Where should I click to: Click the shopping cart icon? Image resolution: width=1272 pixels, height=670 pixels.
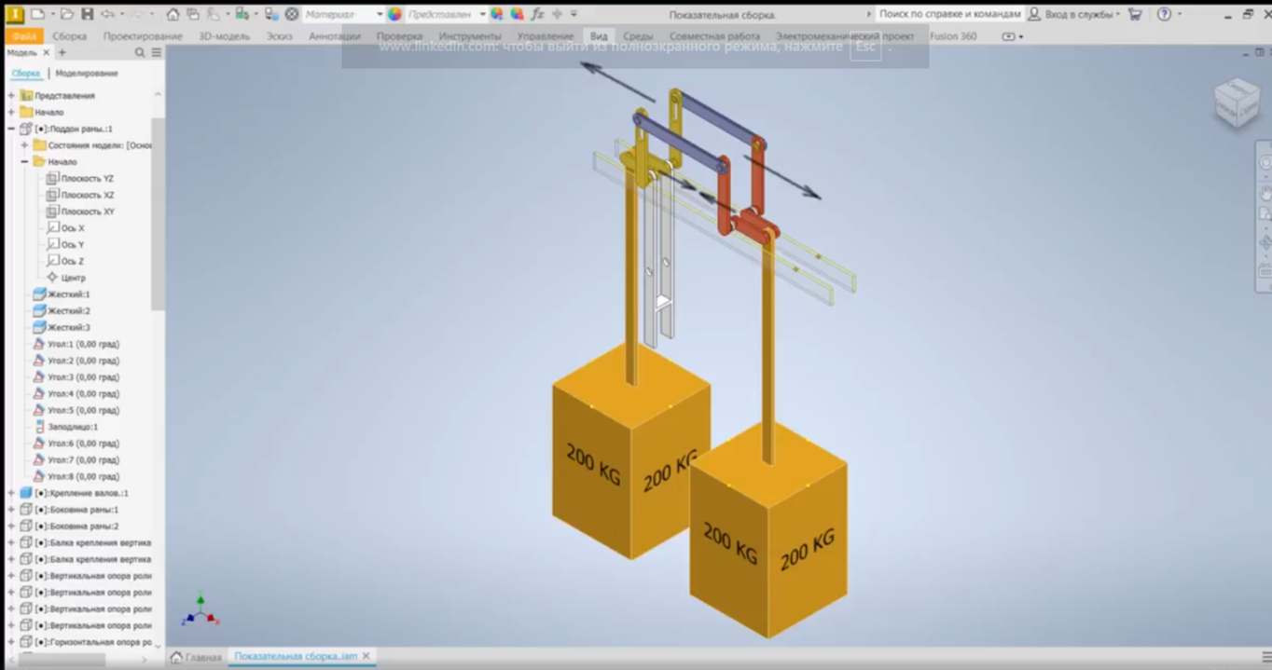pos(1135,14)
